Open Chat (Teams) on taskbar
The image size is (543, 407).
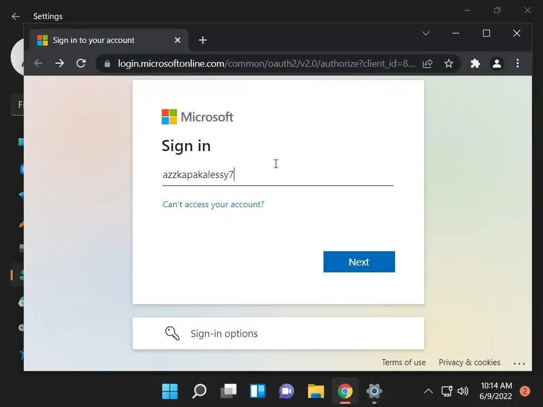[287, 392]
